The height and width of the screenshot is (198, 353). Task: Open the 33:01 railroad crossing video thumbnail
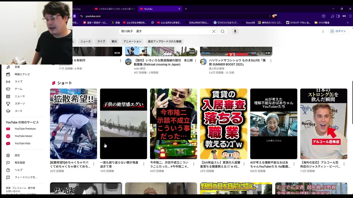[x=161, y=51]
